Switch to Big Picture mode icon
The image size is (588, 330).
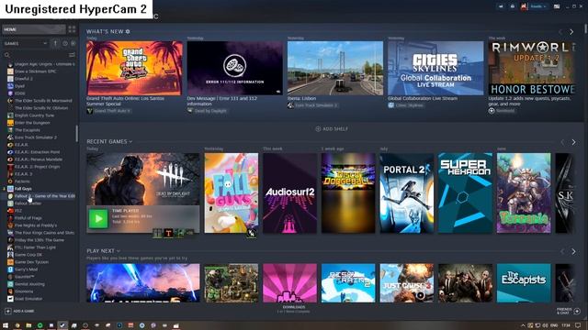pos(557,6)
